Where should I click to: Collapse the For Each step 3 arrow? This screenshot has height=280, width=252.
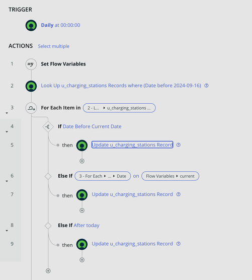(7, 113)
